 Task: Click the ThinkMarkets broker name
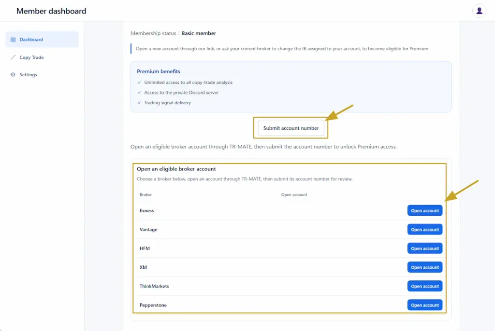click(154, 286)
